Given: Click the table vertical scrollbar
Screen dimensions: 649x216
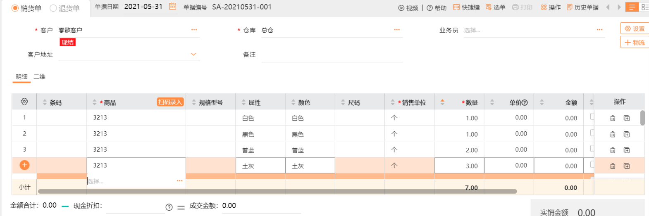Looking at the screenshot, I should (642, 118).
